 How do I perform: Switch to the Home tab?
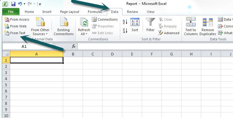click(x=29, y=12)
